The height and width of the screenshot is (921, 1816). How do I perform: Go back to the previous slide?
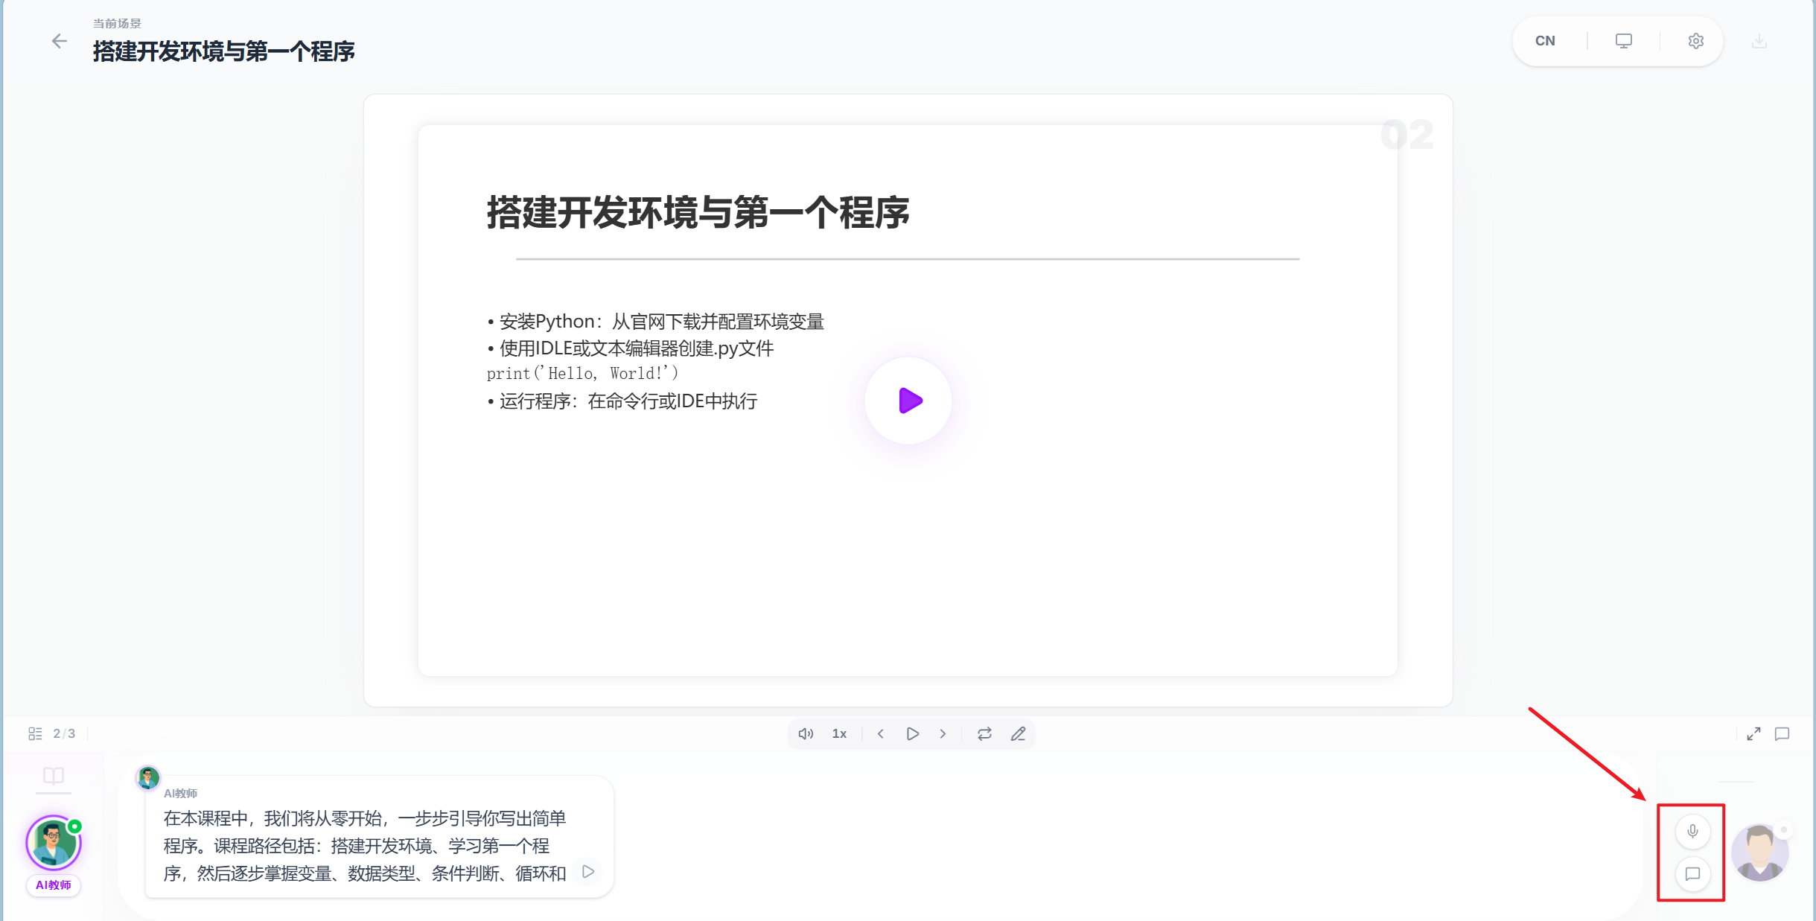point(881,733)
